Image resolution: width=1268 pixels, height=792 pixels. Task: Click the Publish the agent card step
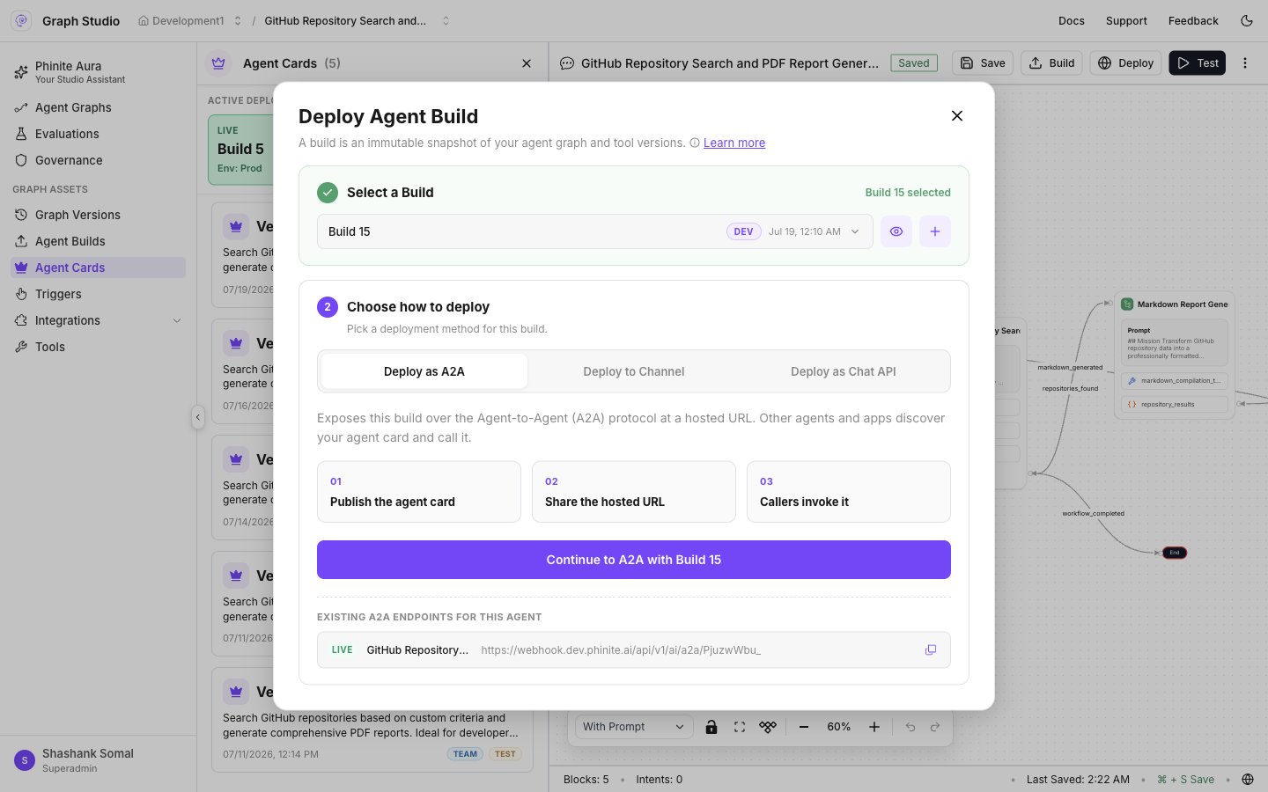(419, 492)
